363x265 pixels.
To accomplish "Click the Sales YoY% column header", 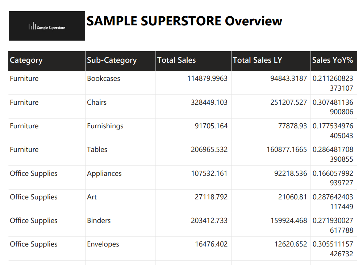I will [x=332, y=61].
